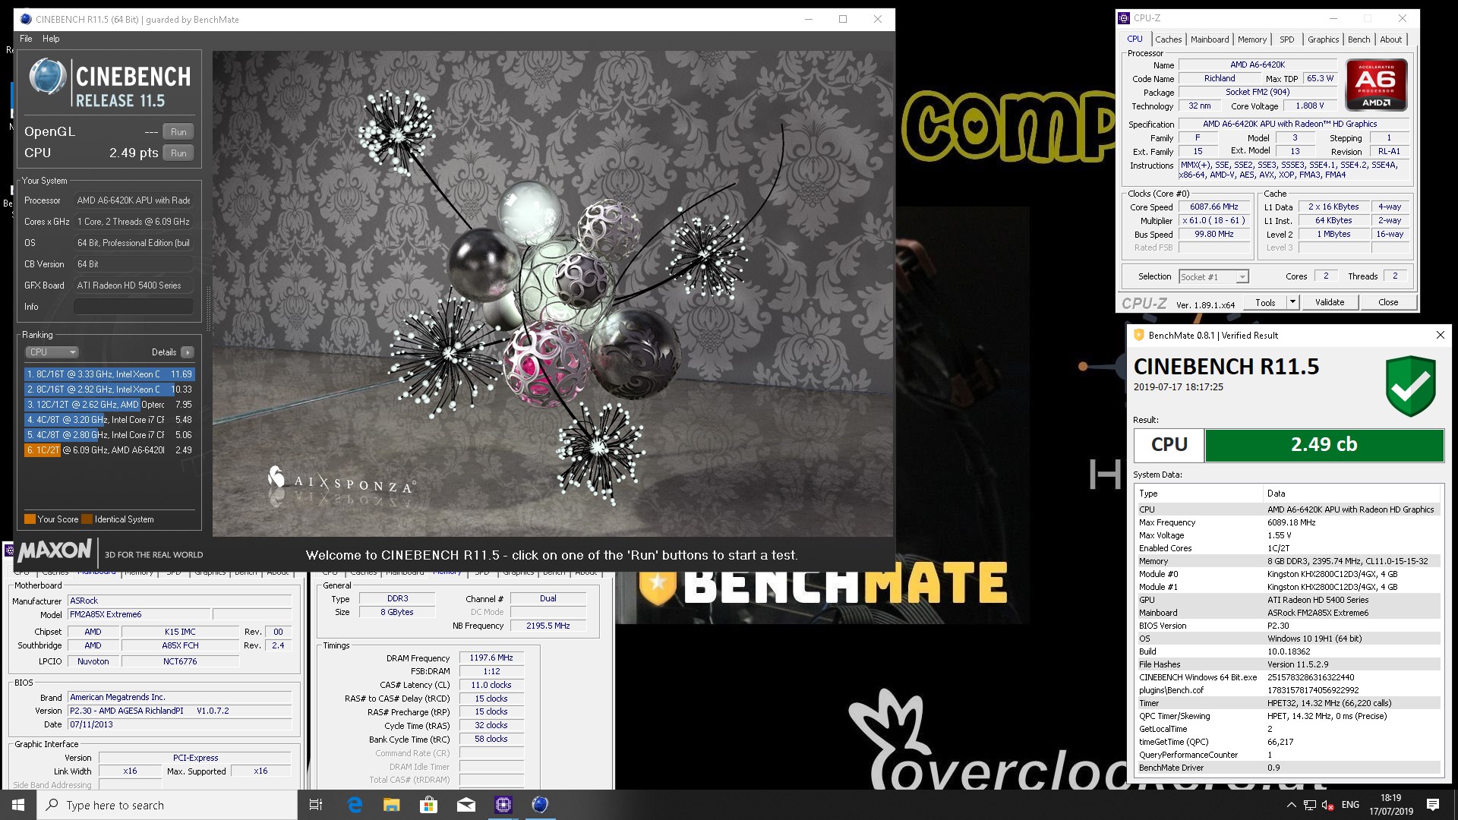Switch to the Bench tab in CPU-Z
Screen dimensions: 1458x820
coord(1359,39)
